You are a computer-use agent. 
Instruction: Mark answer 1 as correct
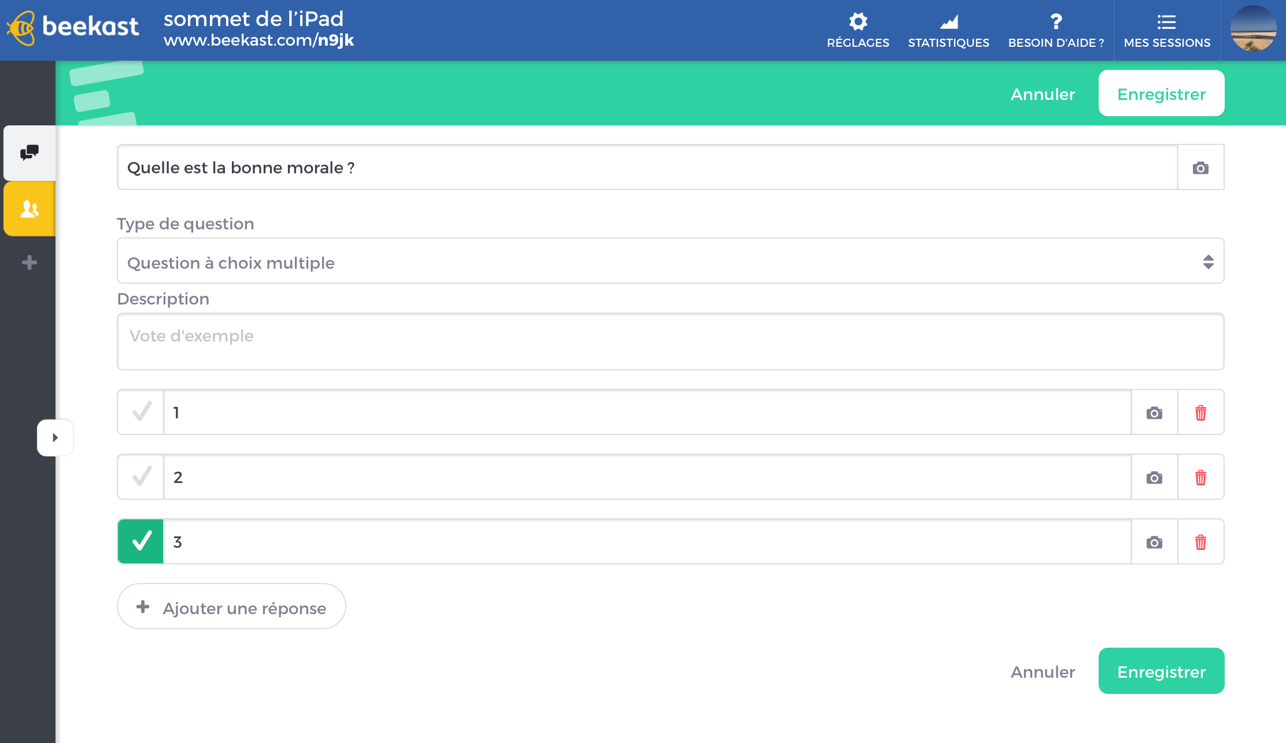pos(141,413)
